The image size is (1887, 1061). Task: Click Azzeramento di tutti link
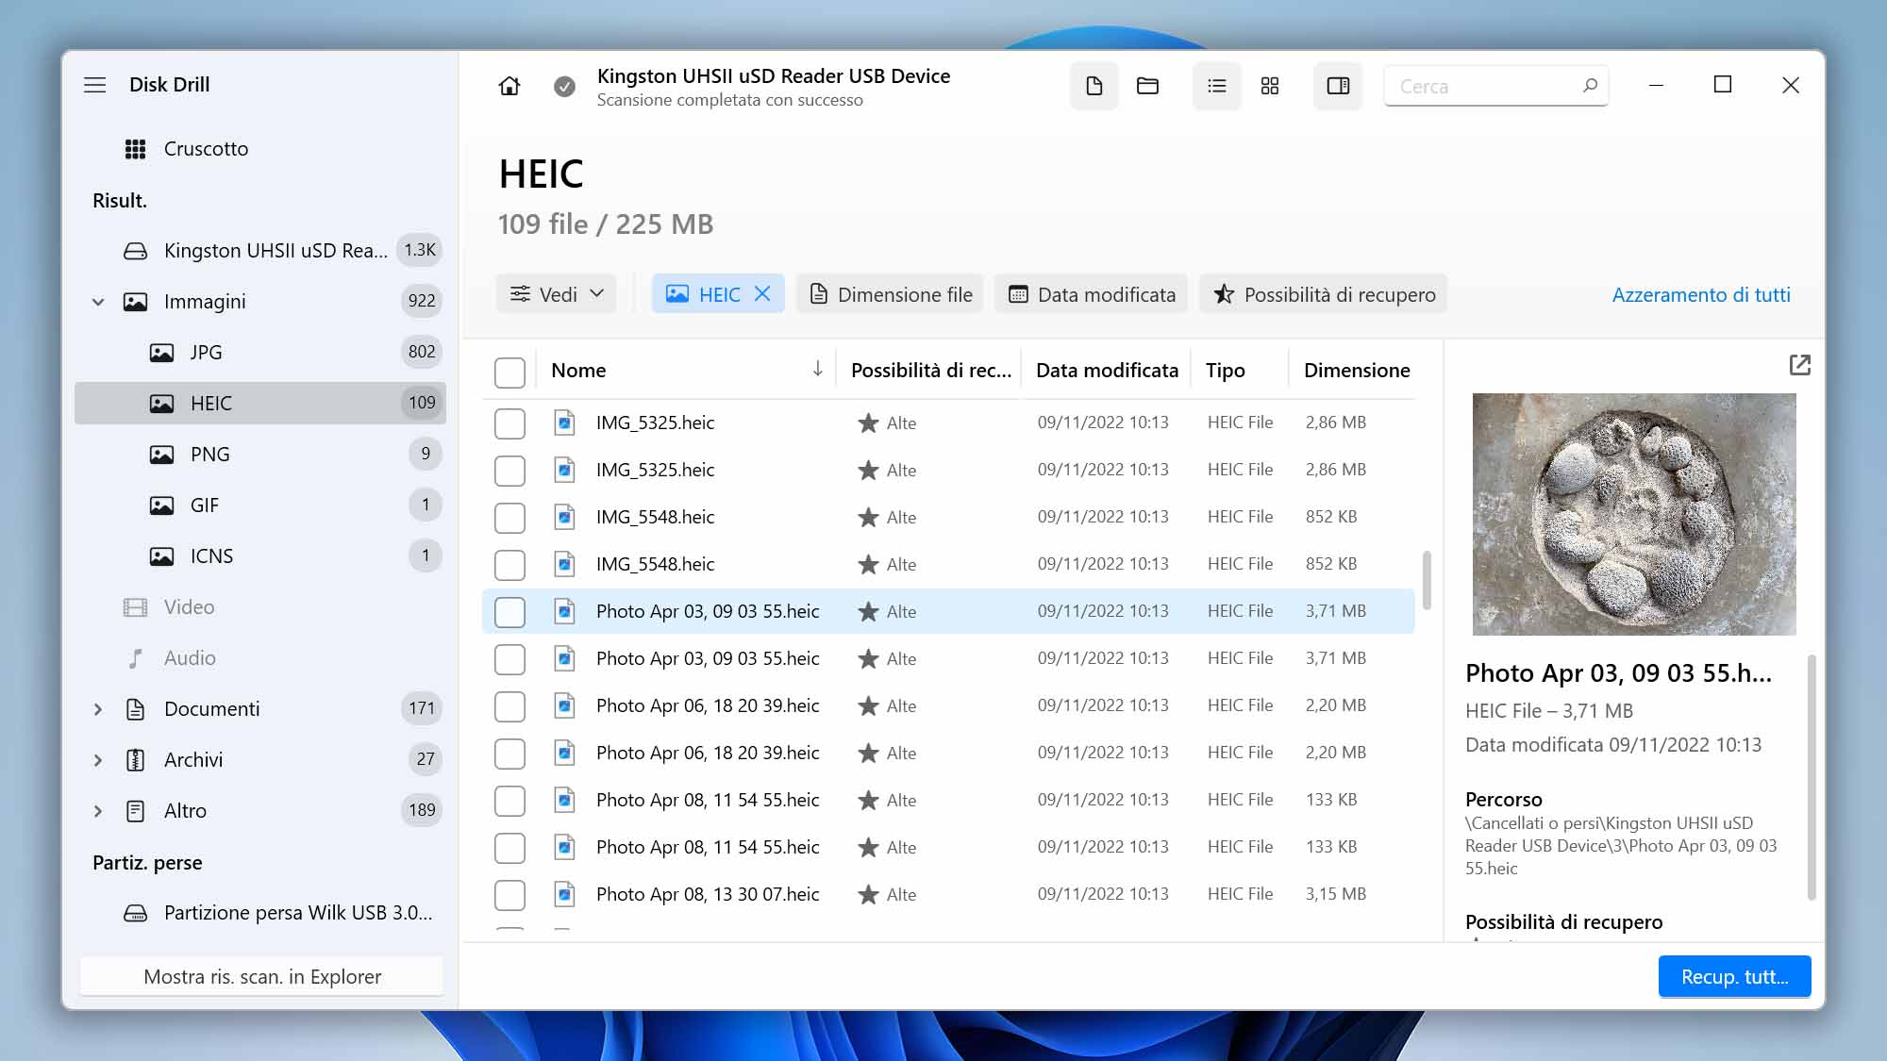coord(1701,294)
